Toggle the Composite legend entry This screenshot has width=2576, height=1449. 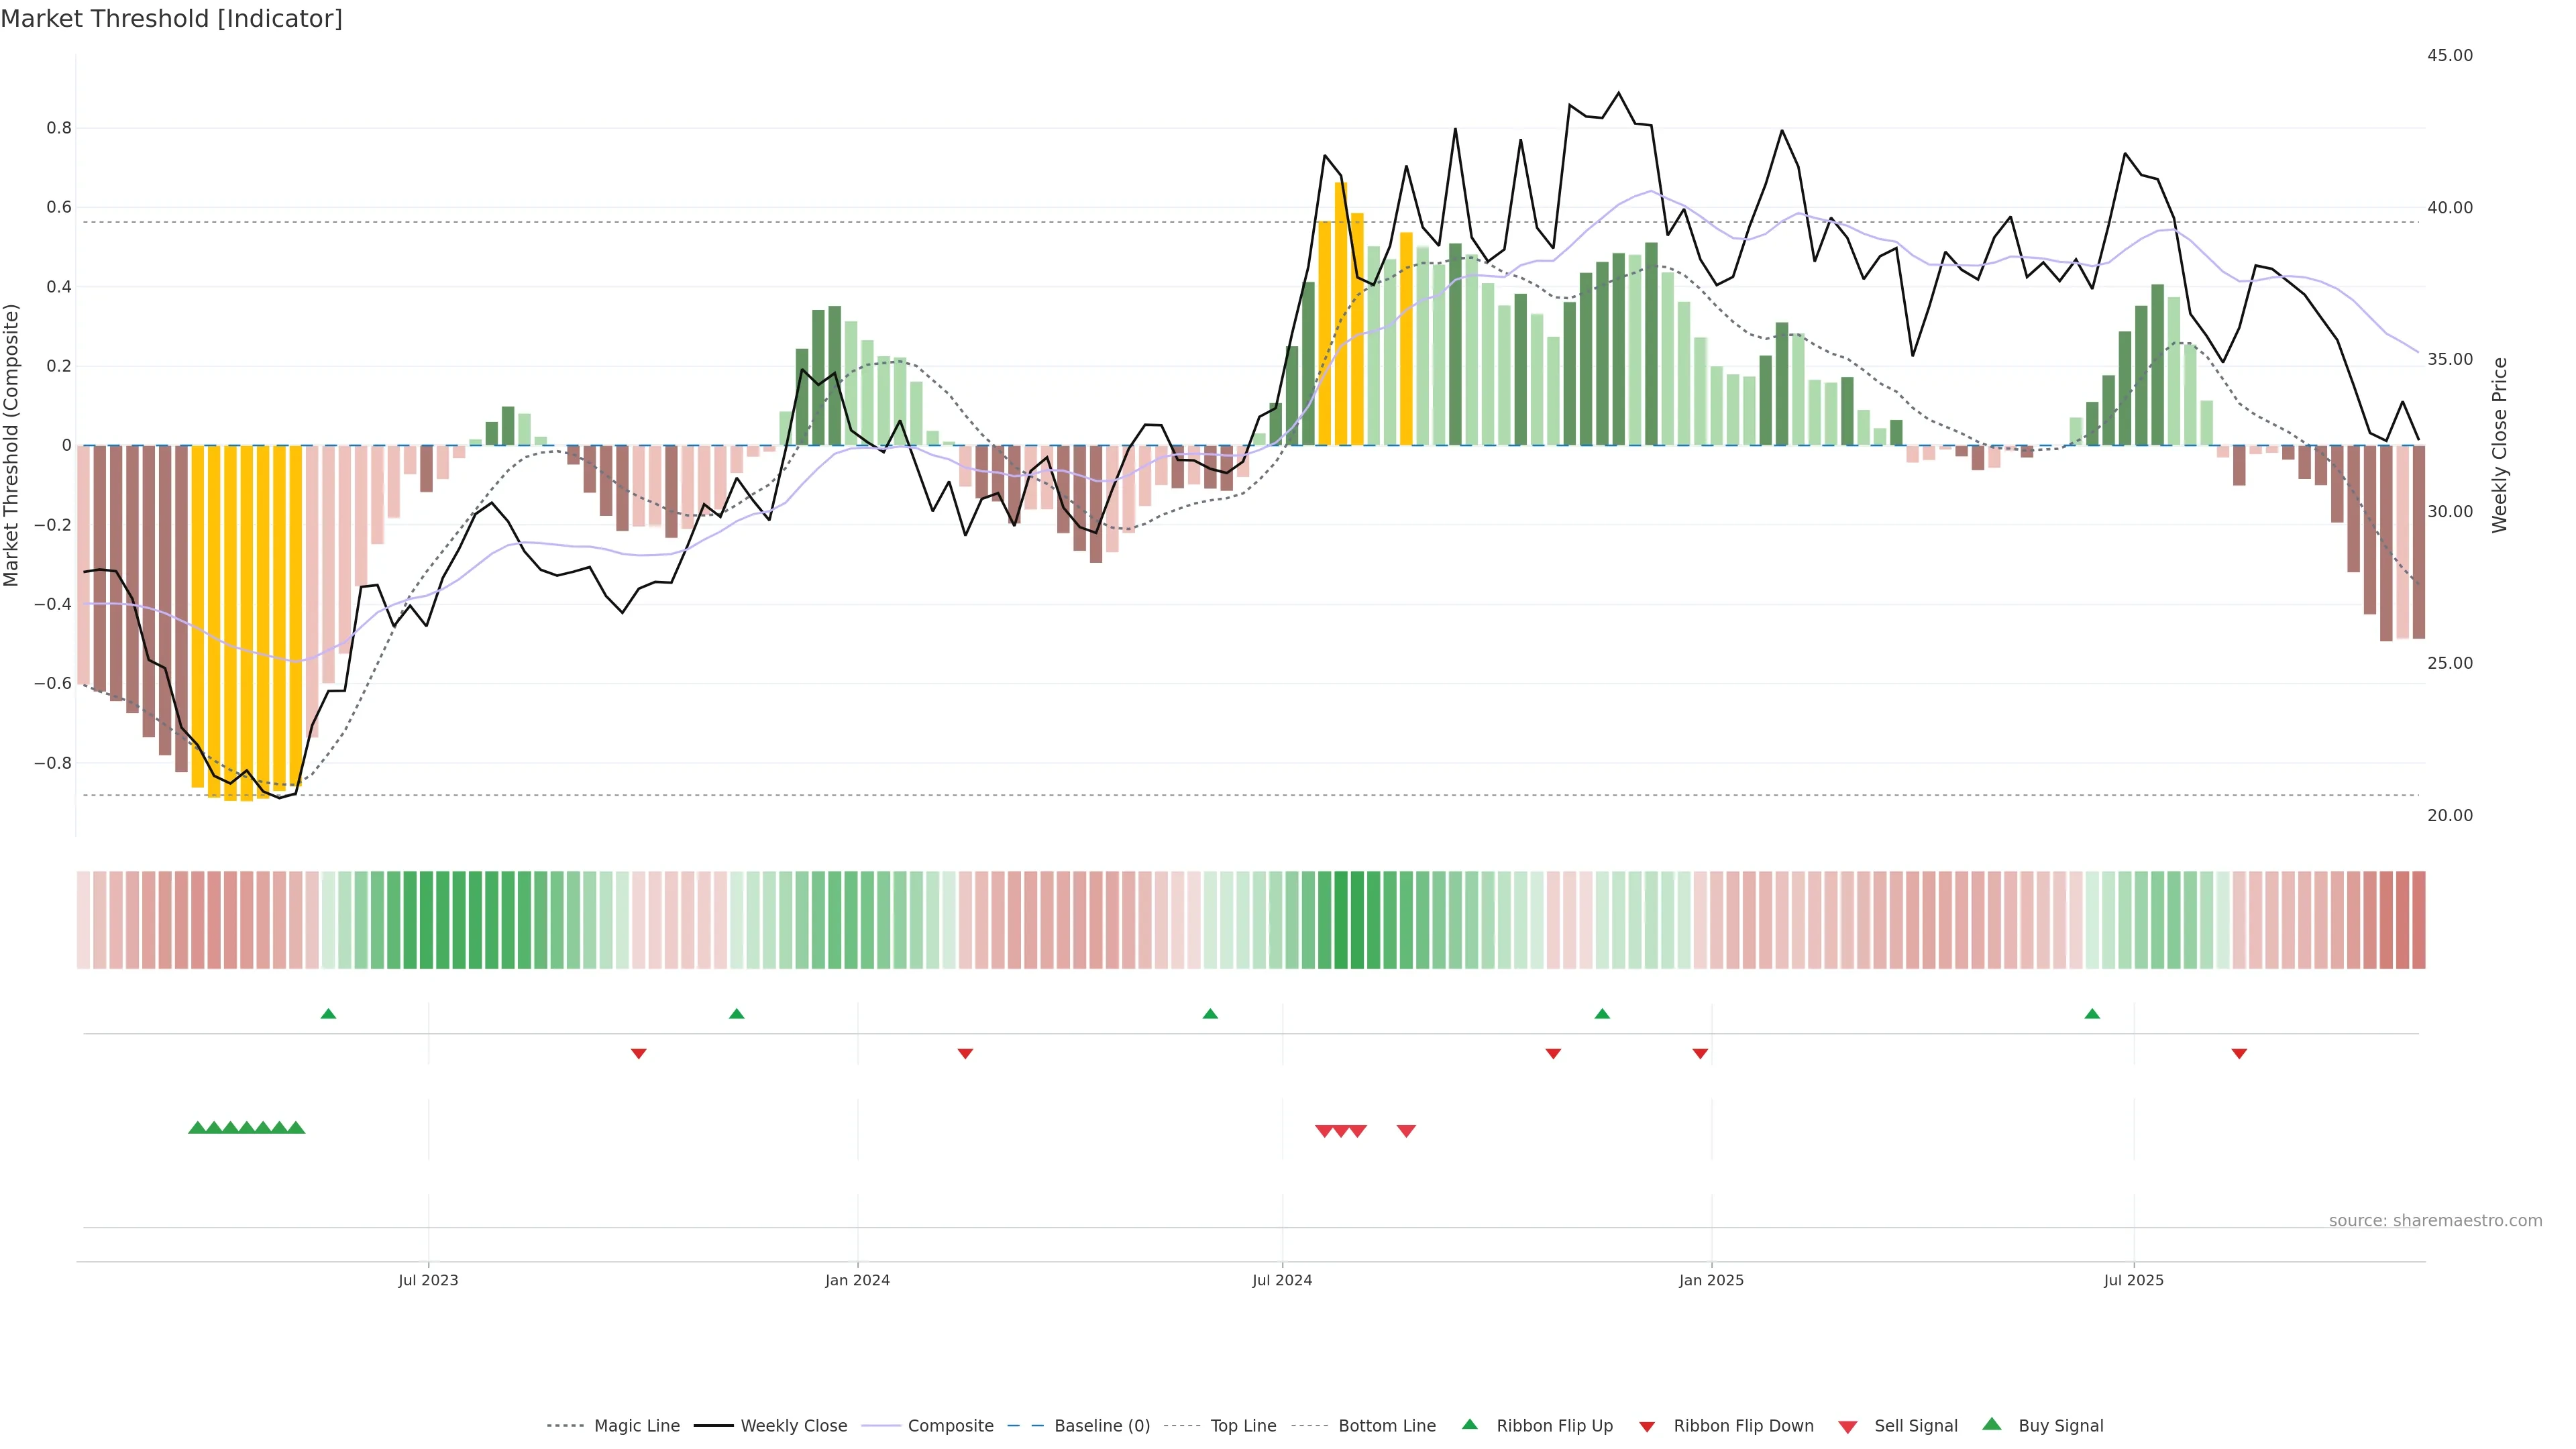pyautogui.click(x=950, y=1426)
